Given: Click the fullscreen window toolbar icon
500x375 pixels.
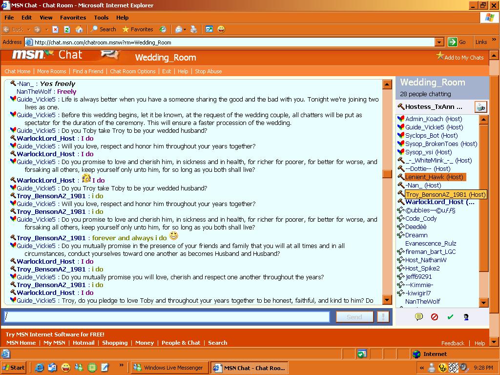Looking at the screenshot, I should 209,29.
